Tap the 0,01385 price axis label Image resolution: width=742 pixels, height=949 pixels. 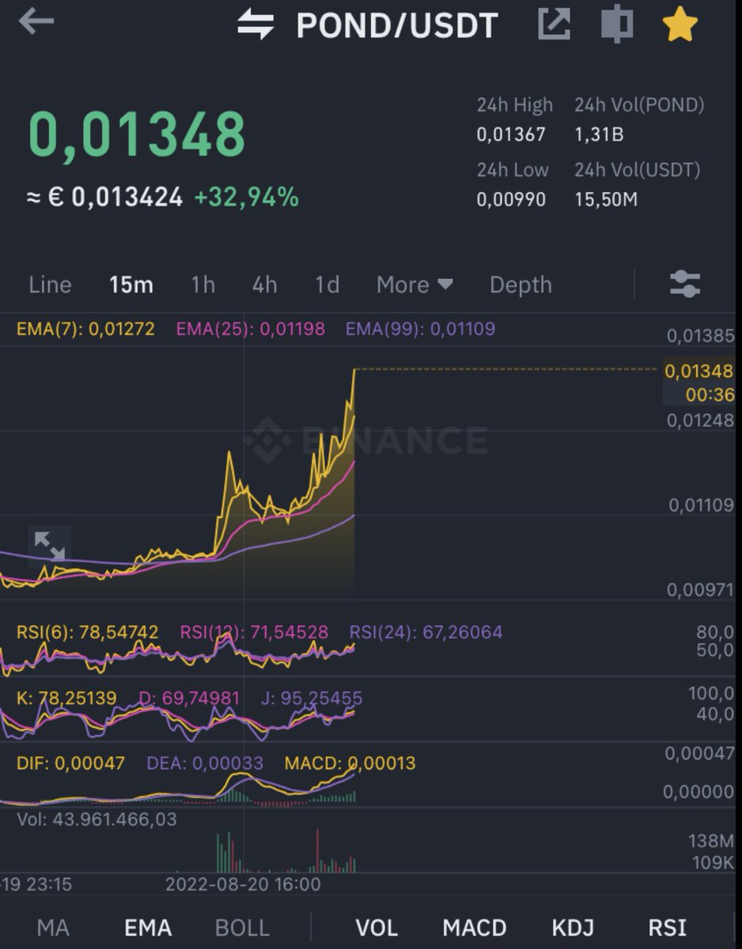click(x=700, y=336)
